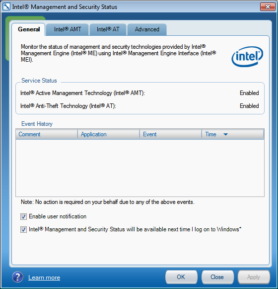Click the OK button
This screenshot has width=278, height=289.
(x=181, y=277)
